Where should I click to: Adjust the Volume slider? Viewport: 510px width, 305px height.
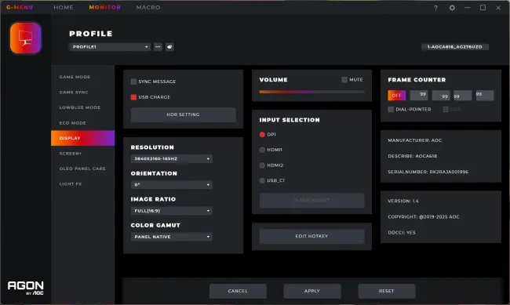pos(311,92)
